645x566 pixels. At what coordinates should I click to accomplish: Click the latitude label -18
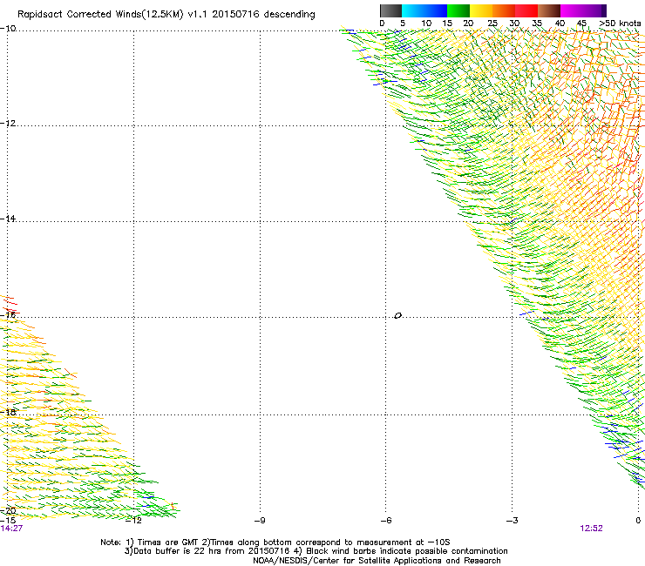[x=8, y=412]
